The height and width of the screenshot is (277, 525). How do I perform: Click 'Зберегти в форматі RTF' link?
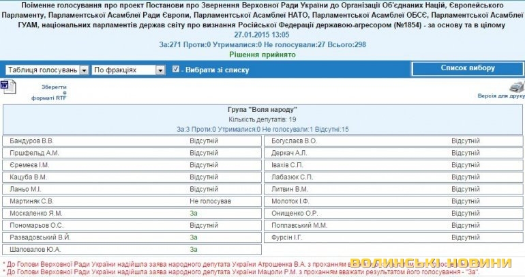49,92
